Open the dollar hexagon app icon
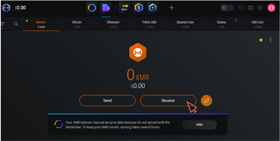Viewport: 280px width, 141px height. [139, 8]
